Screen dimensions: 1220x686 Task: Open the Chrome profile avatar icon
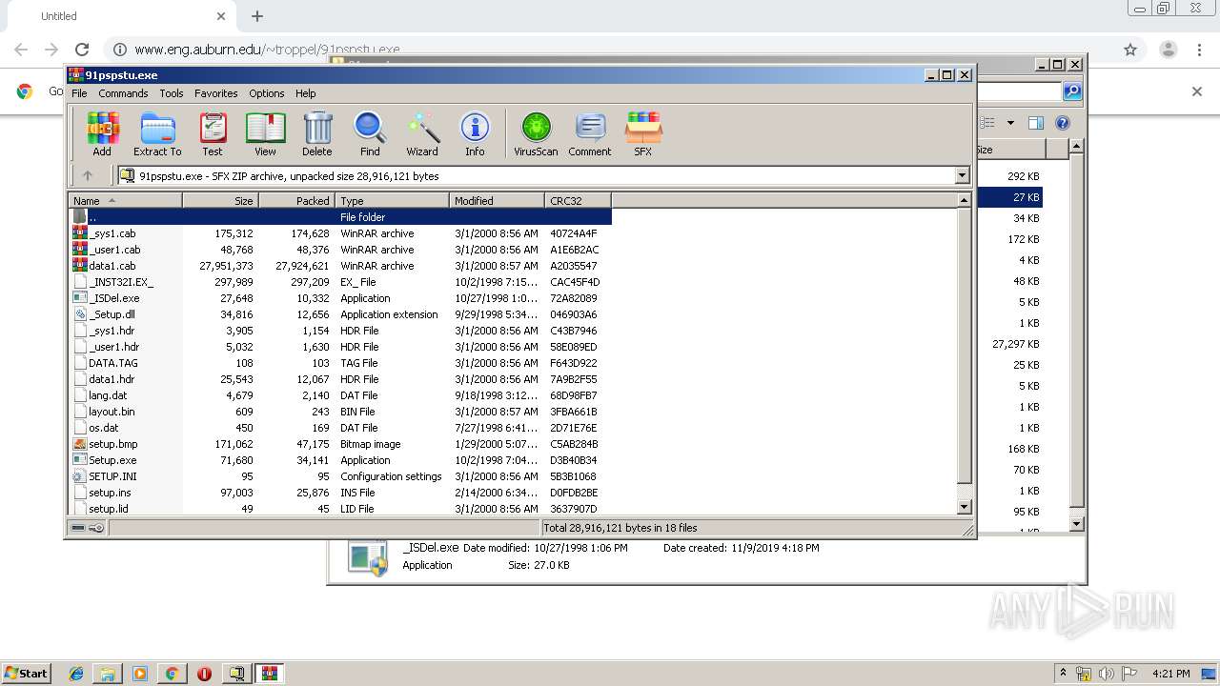(x=1168, y=50)
